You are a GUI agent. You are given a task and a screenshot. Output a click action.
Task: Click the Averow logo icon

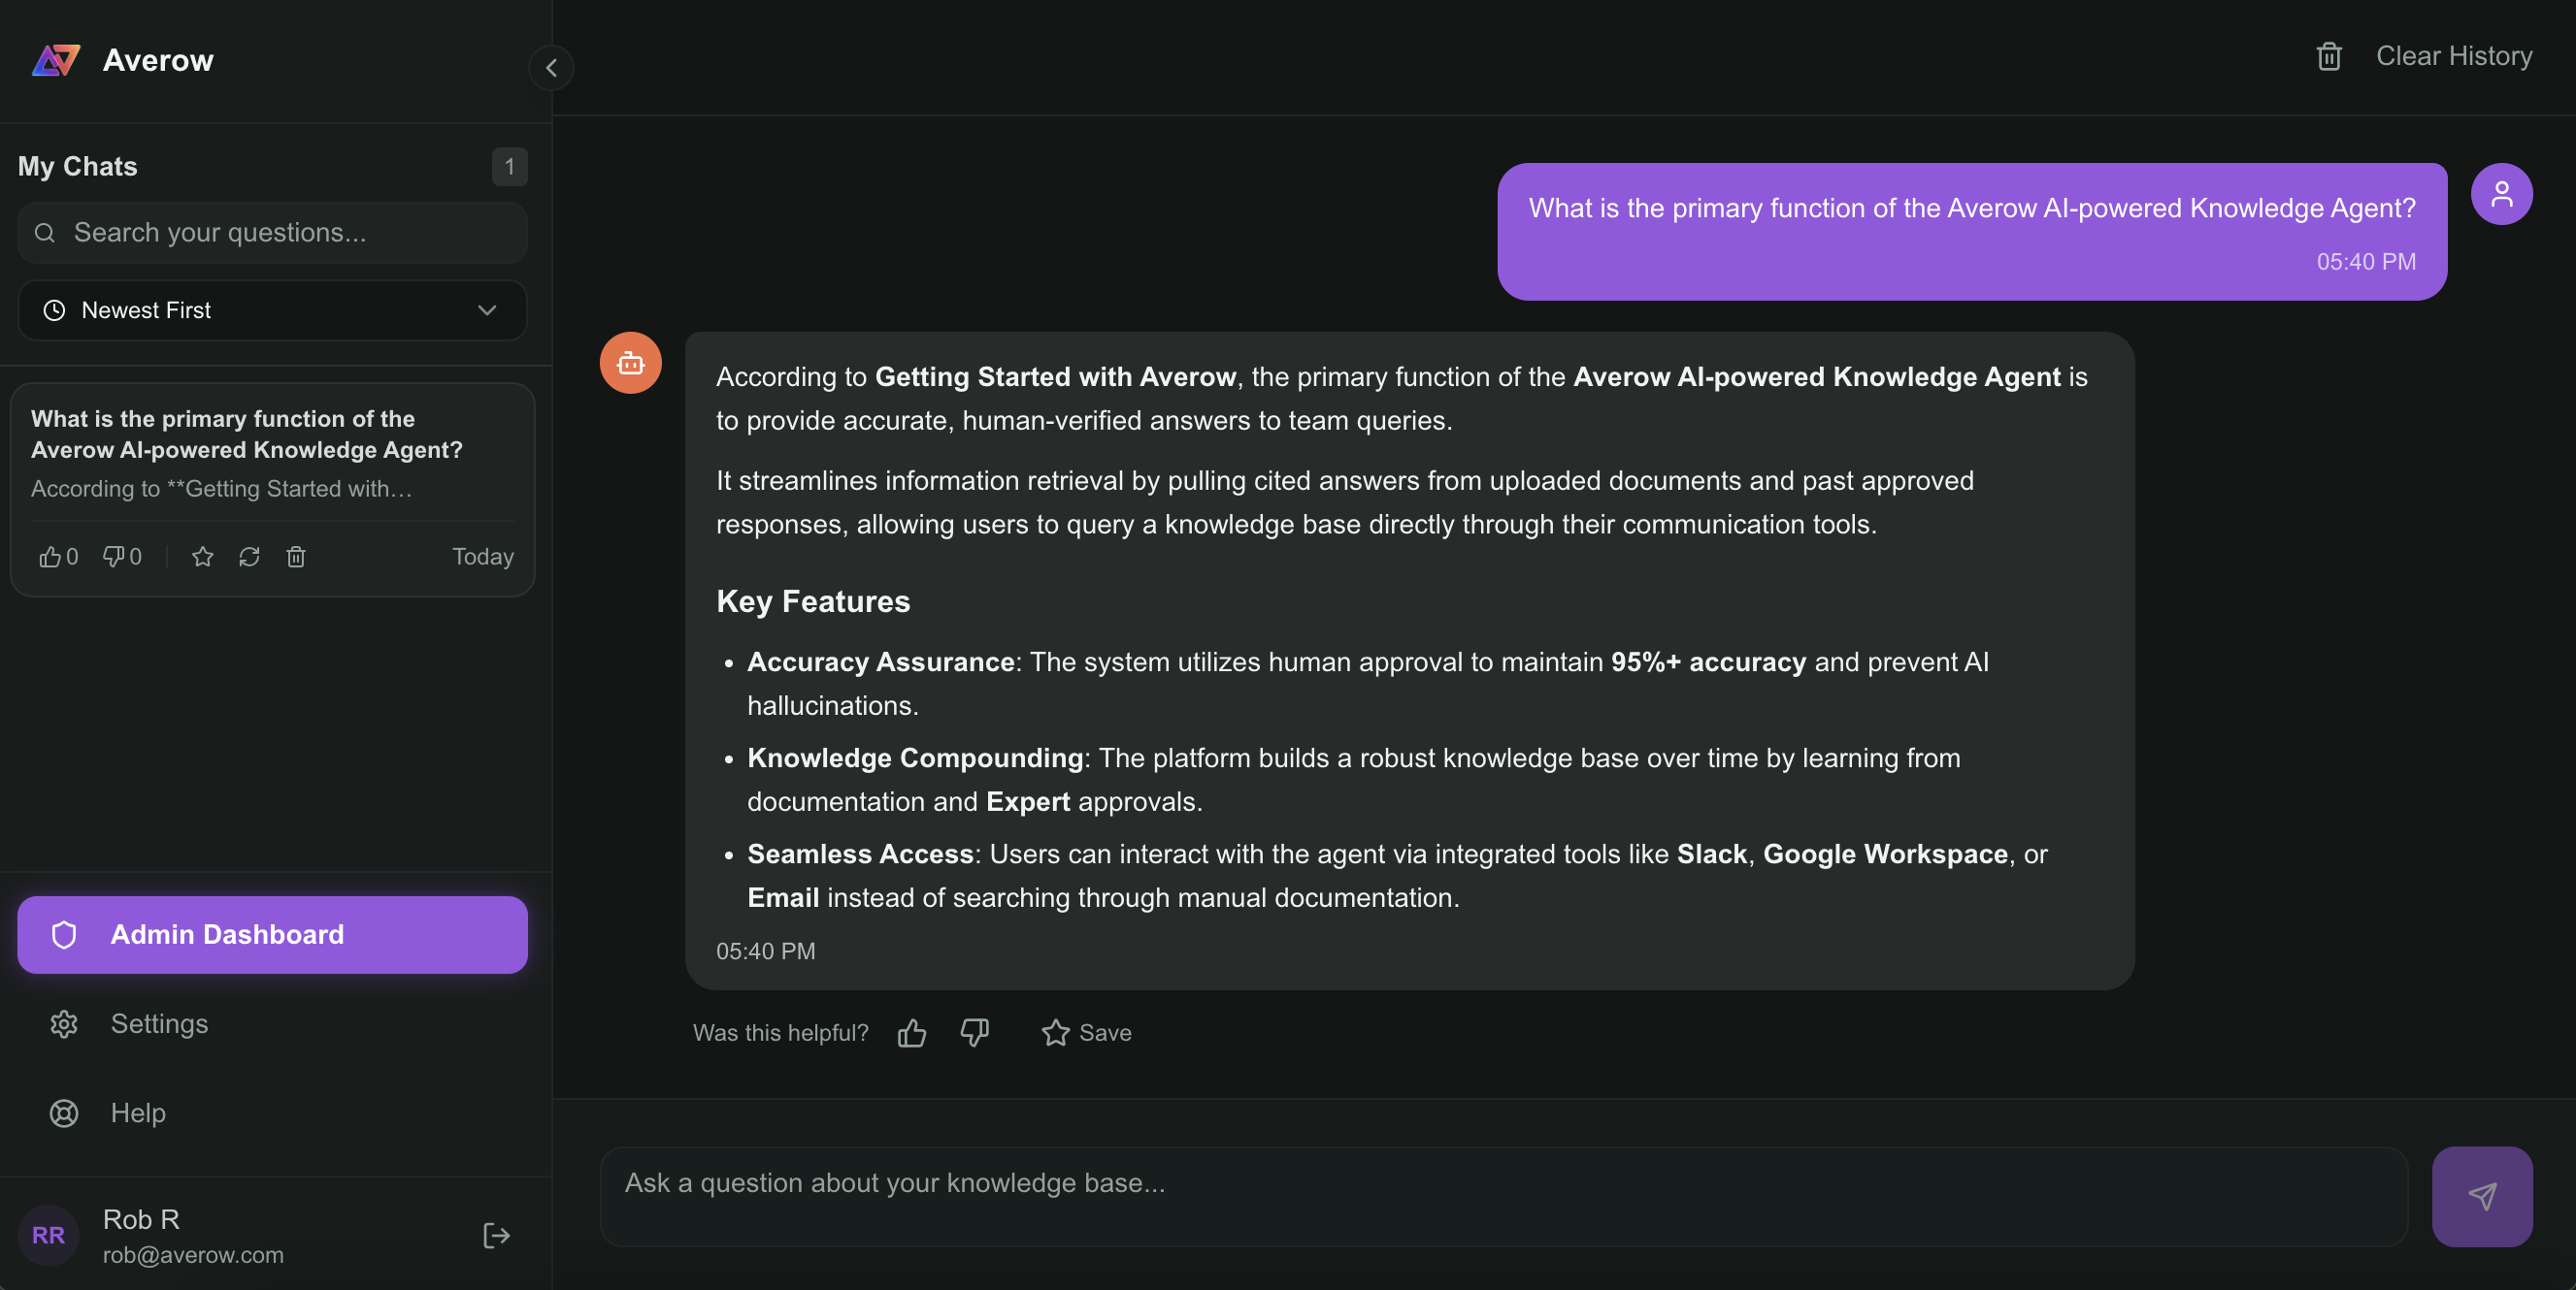(55, 60)
